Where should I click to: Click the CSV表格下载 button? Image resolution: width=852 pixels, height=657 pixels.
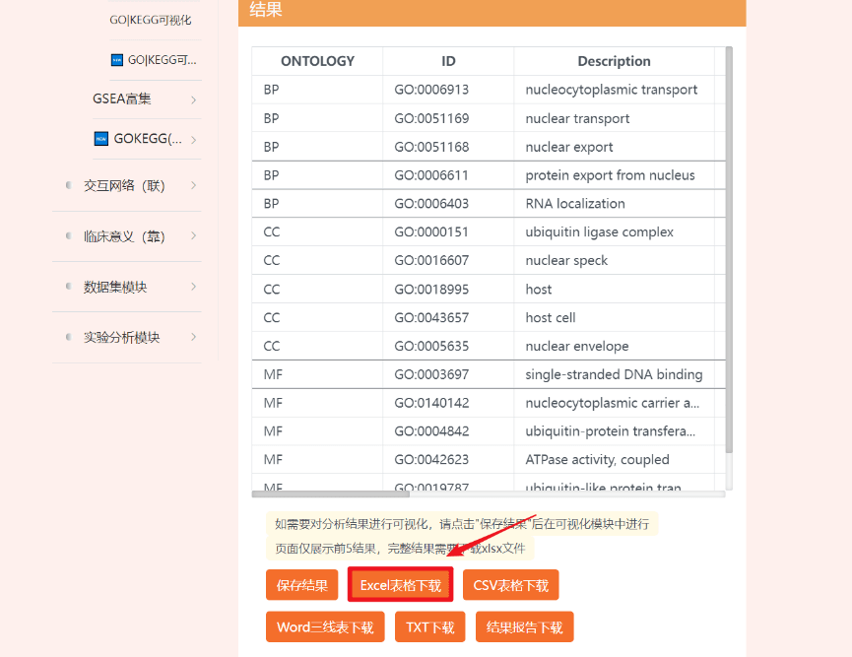tap(510, 585)
